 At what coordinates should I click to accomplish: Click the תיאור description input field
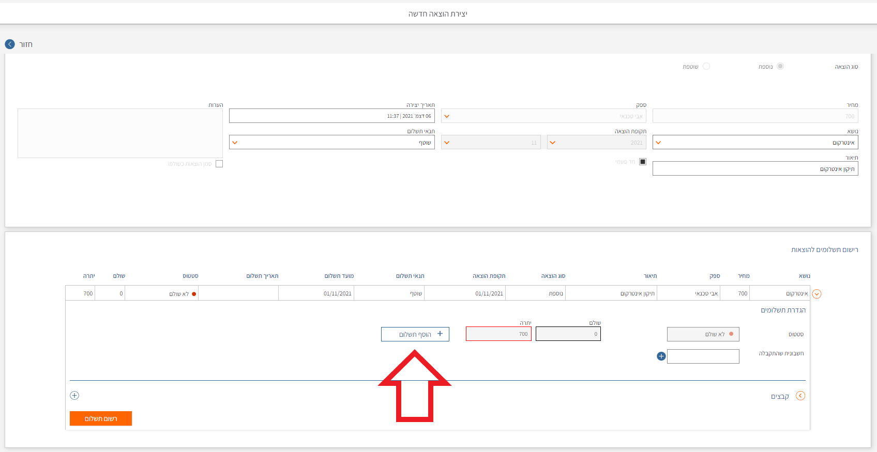[755, 169]
